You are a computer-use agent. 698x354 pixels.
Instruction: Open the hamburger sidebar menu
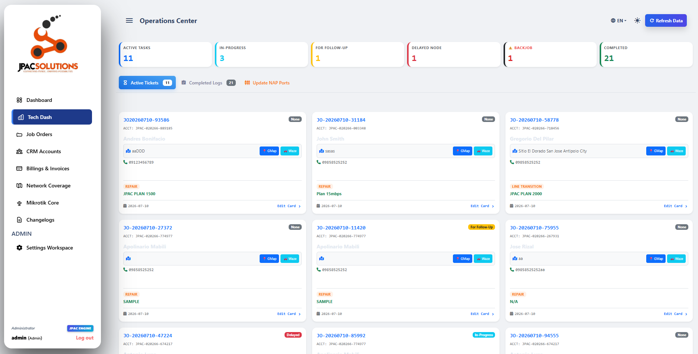tap(129, 20)
